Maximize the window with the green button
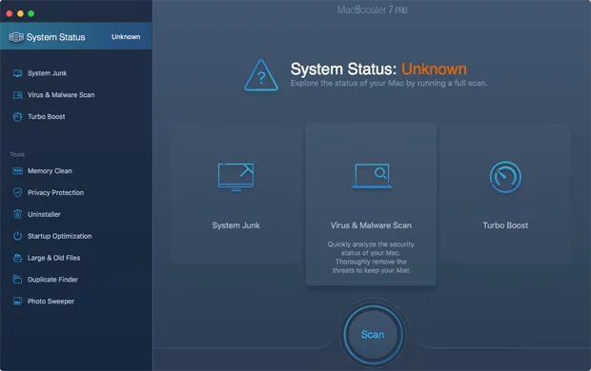 click(x=31, y=13)
